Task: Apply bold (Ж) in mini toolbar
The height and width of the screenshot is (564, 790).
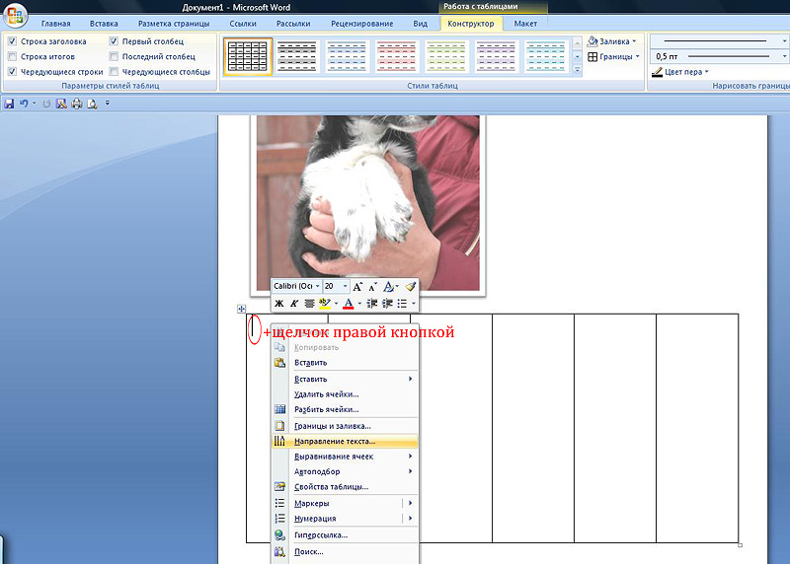Action: coord(278,304)
